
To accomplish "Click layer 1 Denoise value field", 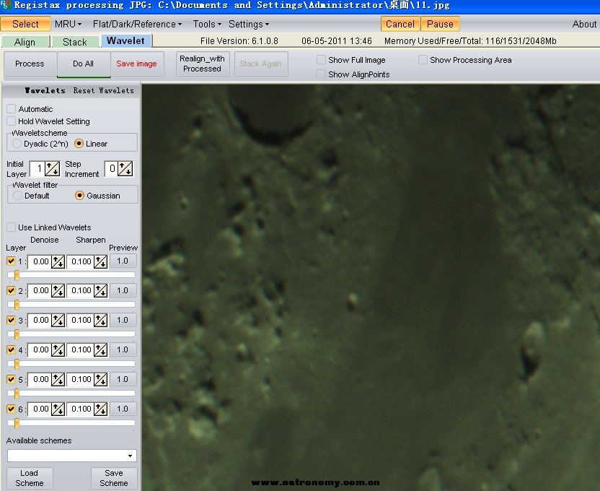I will pyautogui.click(x=40, y=262).
